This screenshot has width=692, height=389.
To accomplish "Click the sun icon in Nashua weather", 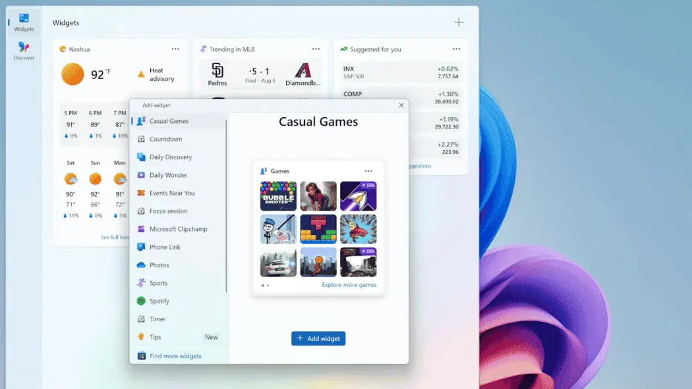I will pos(72,74).
